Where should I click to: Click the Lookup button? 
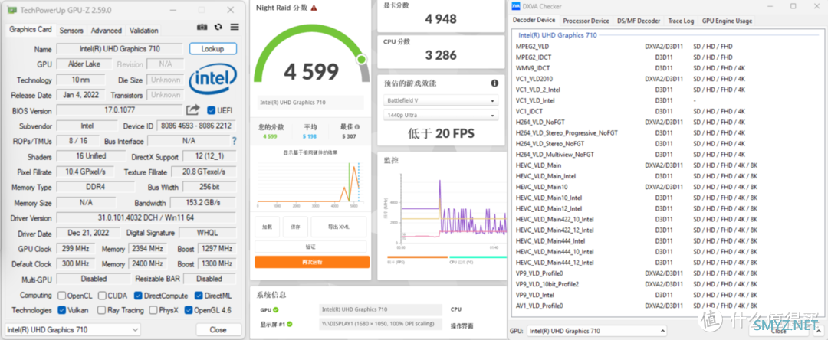pos(213,48)
